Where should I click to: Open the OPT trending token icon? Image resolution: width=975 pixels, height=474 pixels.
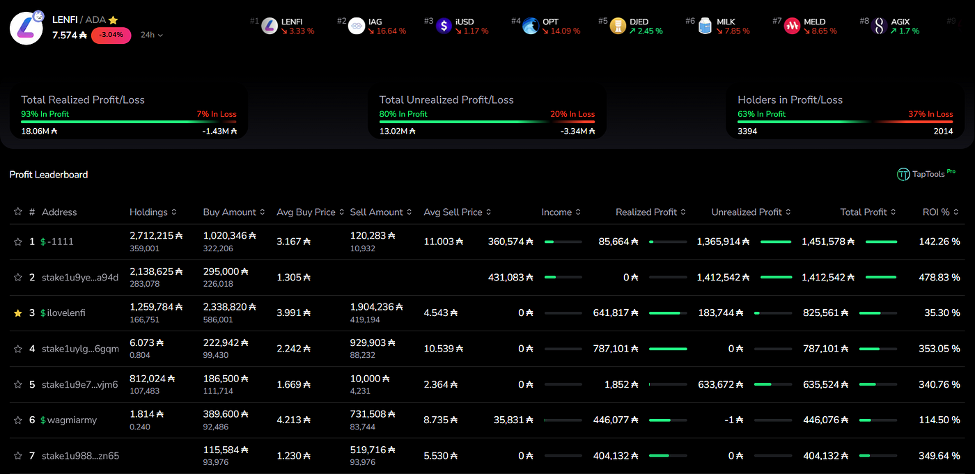(x=531, y=26)
